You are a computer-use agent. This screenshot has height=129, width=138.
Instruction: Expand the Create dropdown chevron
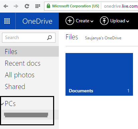point(92,21)
